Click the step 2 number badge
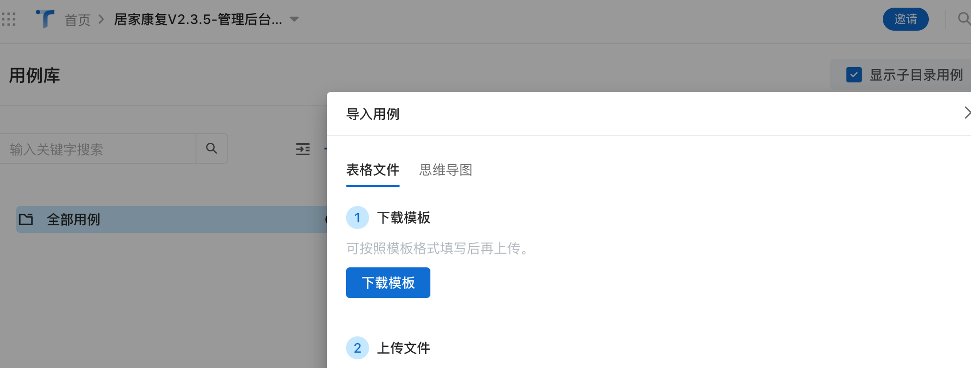Screen dimensions: 971x368 point(358,348)
